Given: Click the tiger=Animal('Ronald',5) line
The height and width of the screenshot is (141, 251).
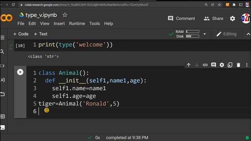Looking at the screenshot, I should (79, 103).
